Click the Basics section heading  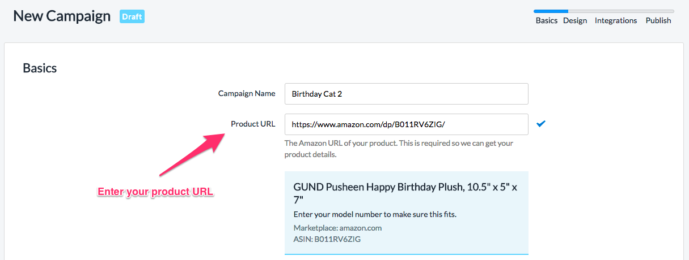click(40, 68)
